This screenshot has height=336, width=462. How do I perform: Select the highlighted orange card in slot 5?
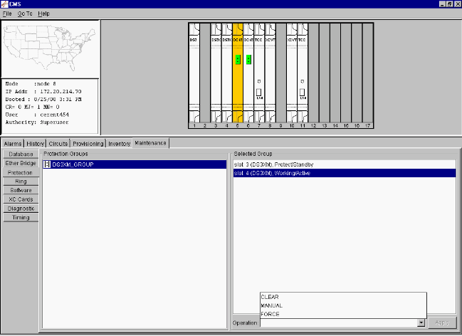238,73
